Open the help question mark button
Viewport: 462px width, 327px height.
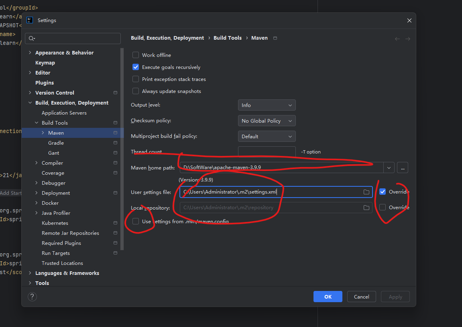[32, 297]
